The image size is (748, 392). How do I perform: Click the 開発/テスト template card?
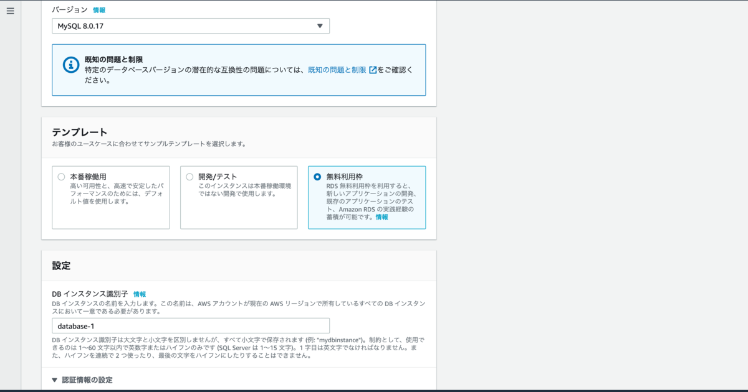[x=239, y=198]
